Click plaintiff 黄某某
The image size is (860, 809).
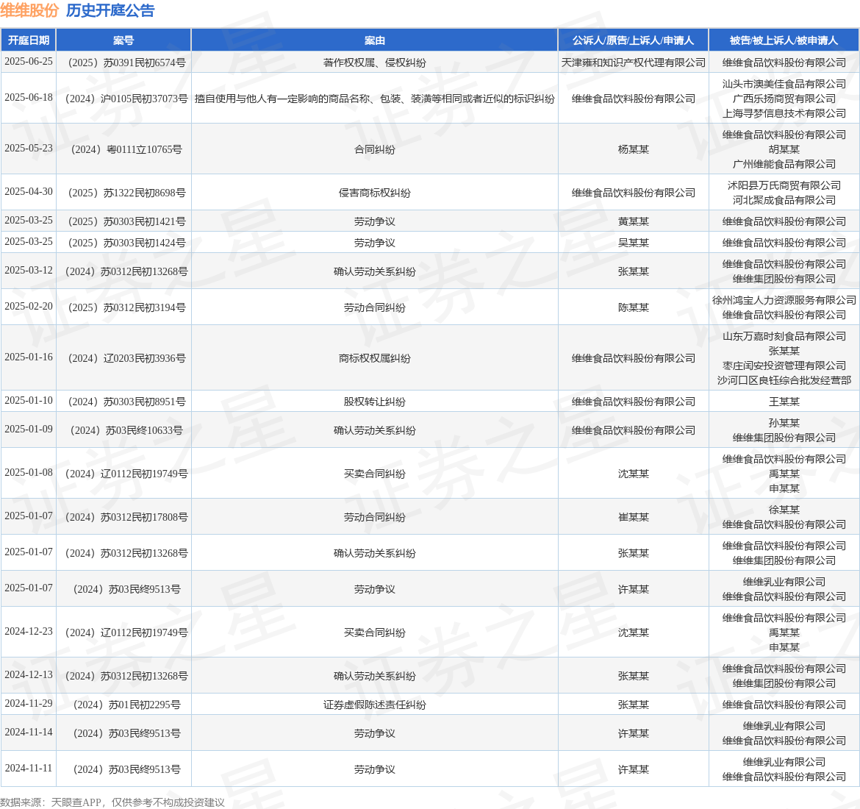(x=634, y=221)
